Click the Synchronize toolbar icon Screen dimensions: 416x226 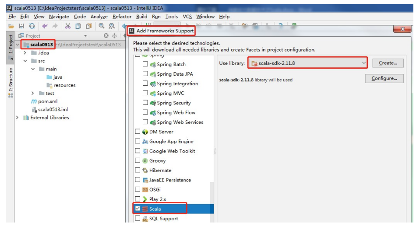tap(32, 26)
